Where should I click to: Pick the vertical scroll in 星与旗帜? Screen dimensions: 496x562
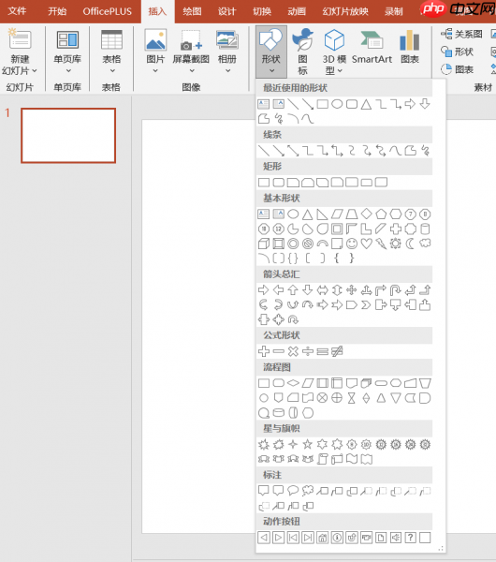click(x=322, y=459)
